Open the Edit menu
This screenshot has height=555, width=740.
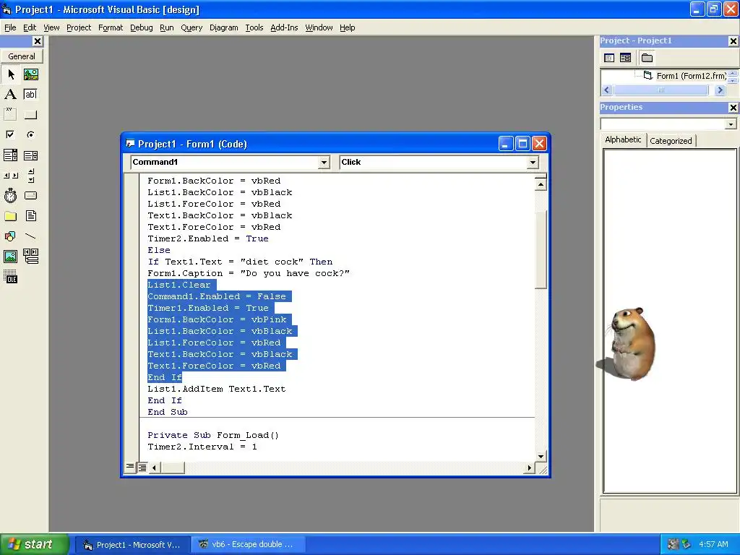(30, 27)
